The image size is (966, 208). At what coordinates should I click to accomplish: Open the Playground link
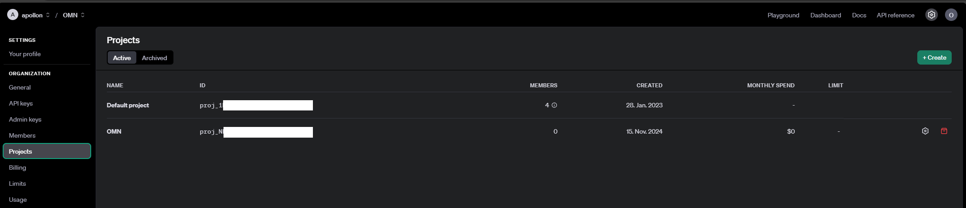(x=783, y=15)
